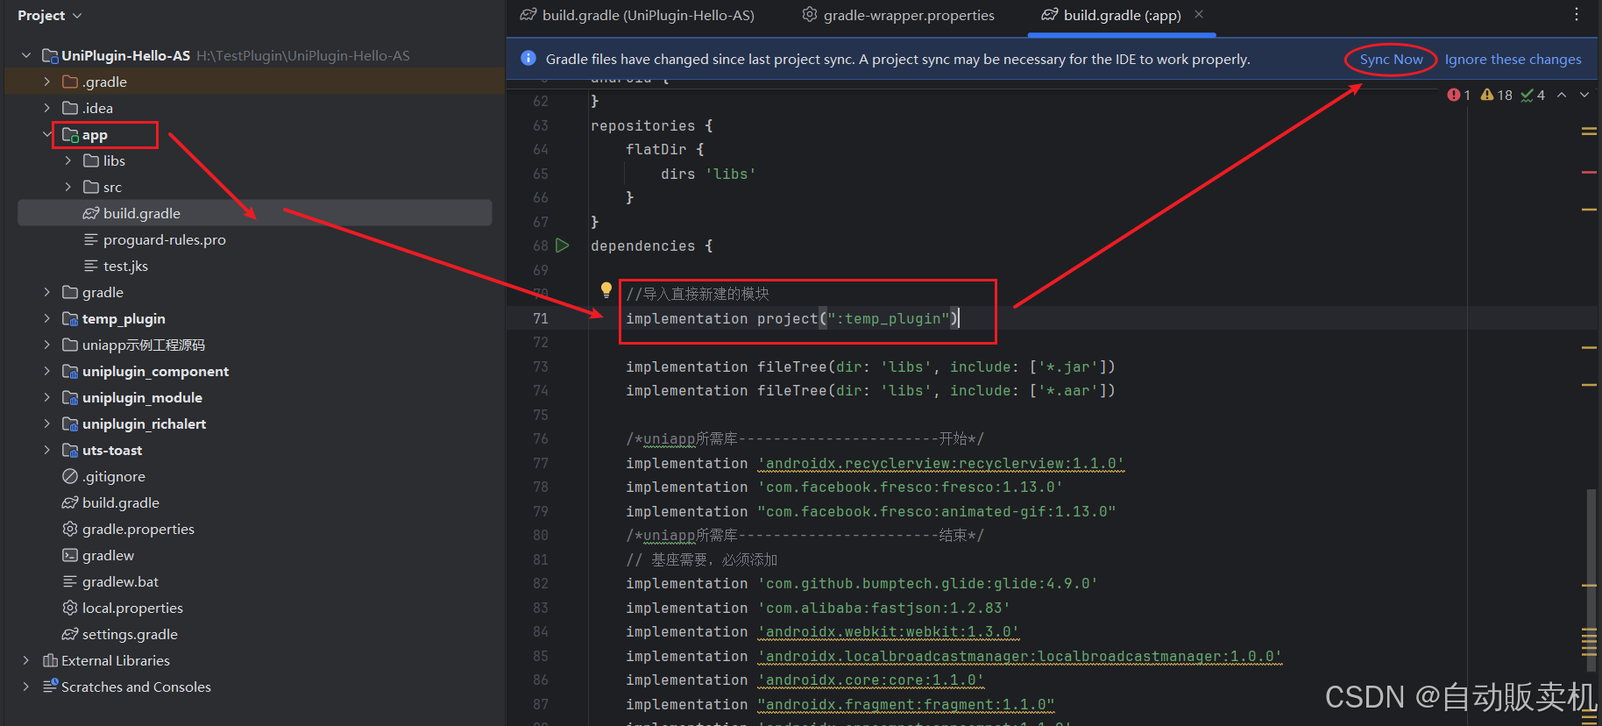Click line number 68 in gutter
1602x726 pixels.
tap(541, 246)
